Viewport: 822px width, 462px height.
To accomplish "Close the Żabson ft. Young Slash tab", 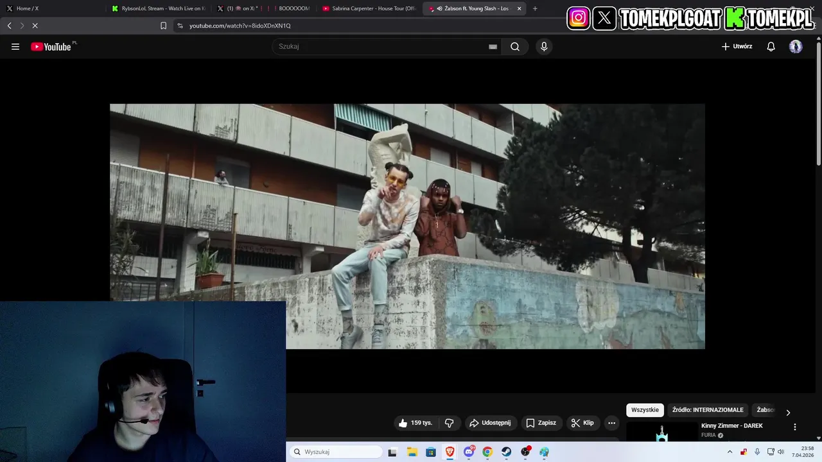I will coord(519,8).
